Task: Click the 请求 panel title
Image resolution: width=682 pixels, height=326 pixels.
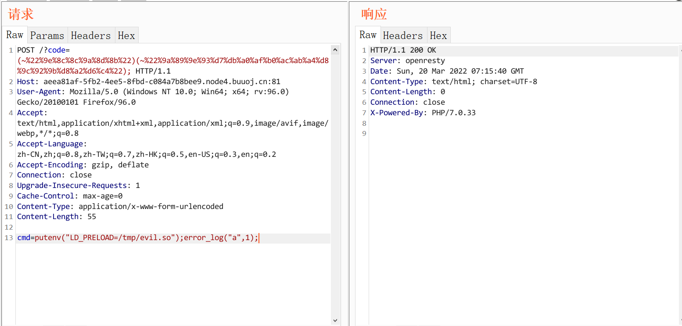Action: tap(21, 14)
